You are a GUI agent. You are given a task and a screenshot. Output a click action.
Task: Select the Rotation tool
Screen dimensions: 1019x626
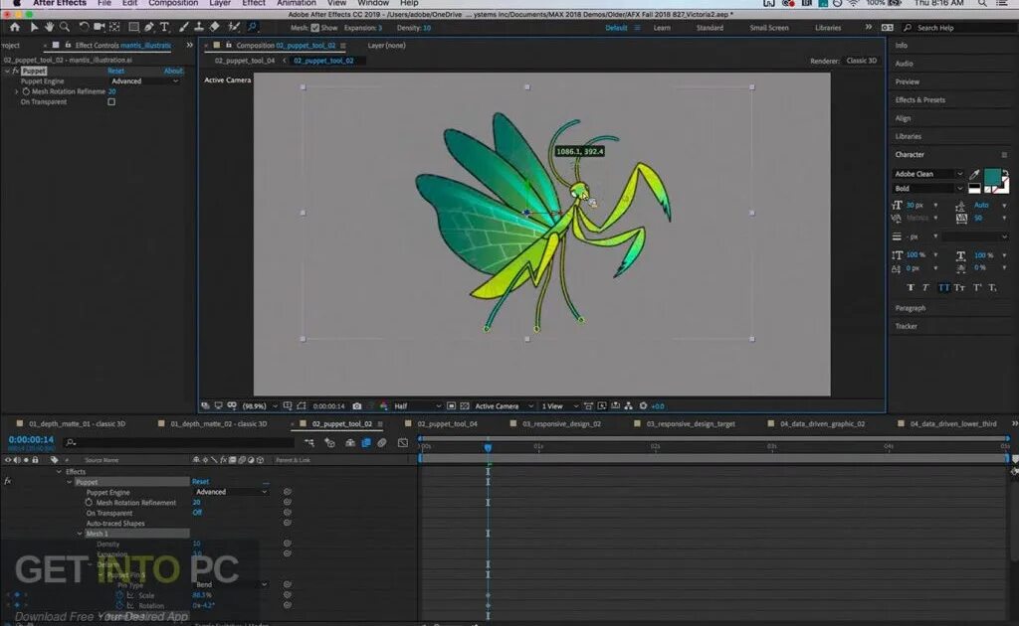[84, 27]
